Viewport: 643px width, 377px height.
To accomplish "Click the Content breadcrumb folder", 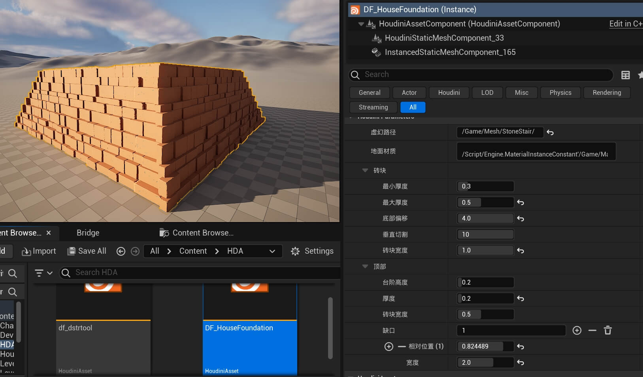I will 193,251.
